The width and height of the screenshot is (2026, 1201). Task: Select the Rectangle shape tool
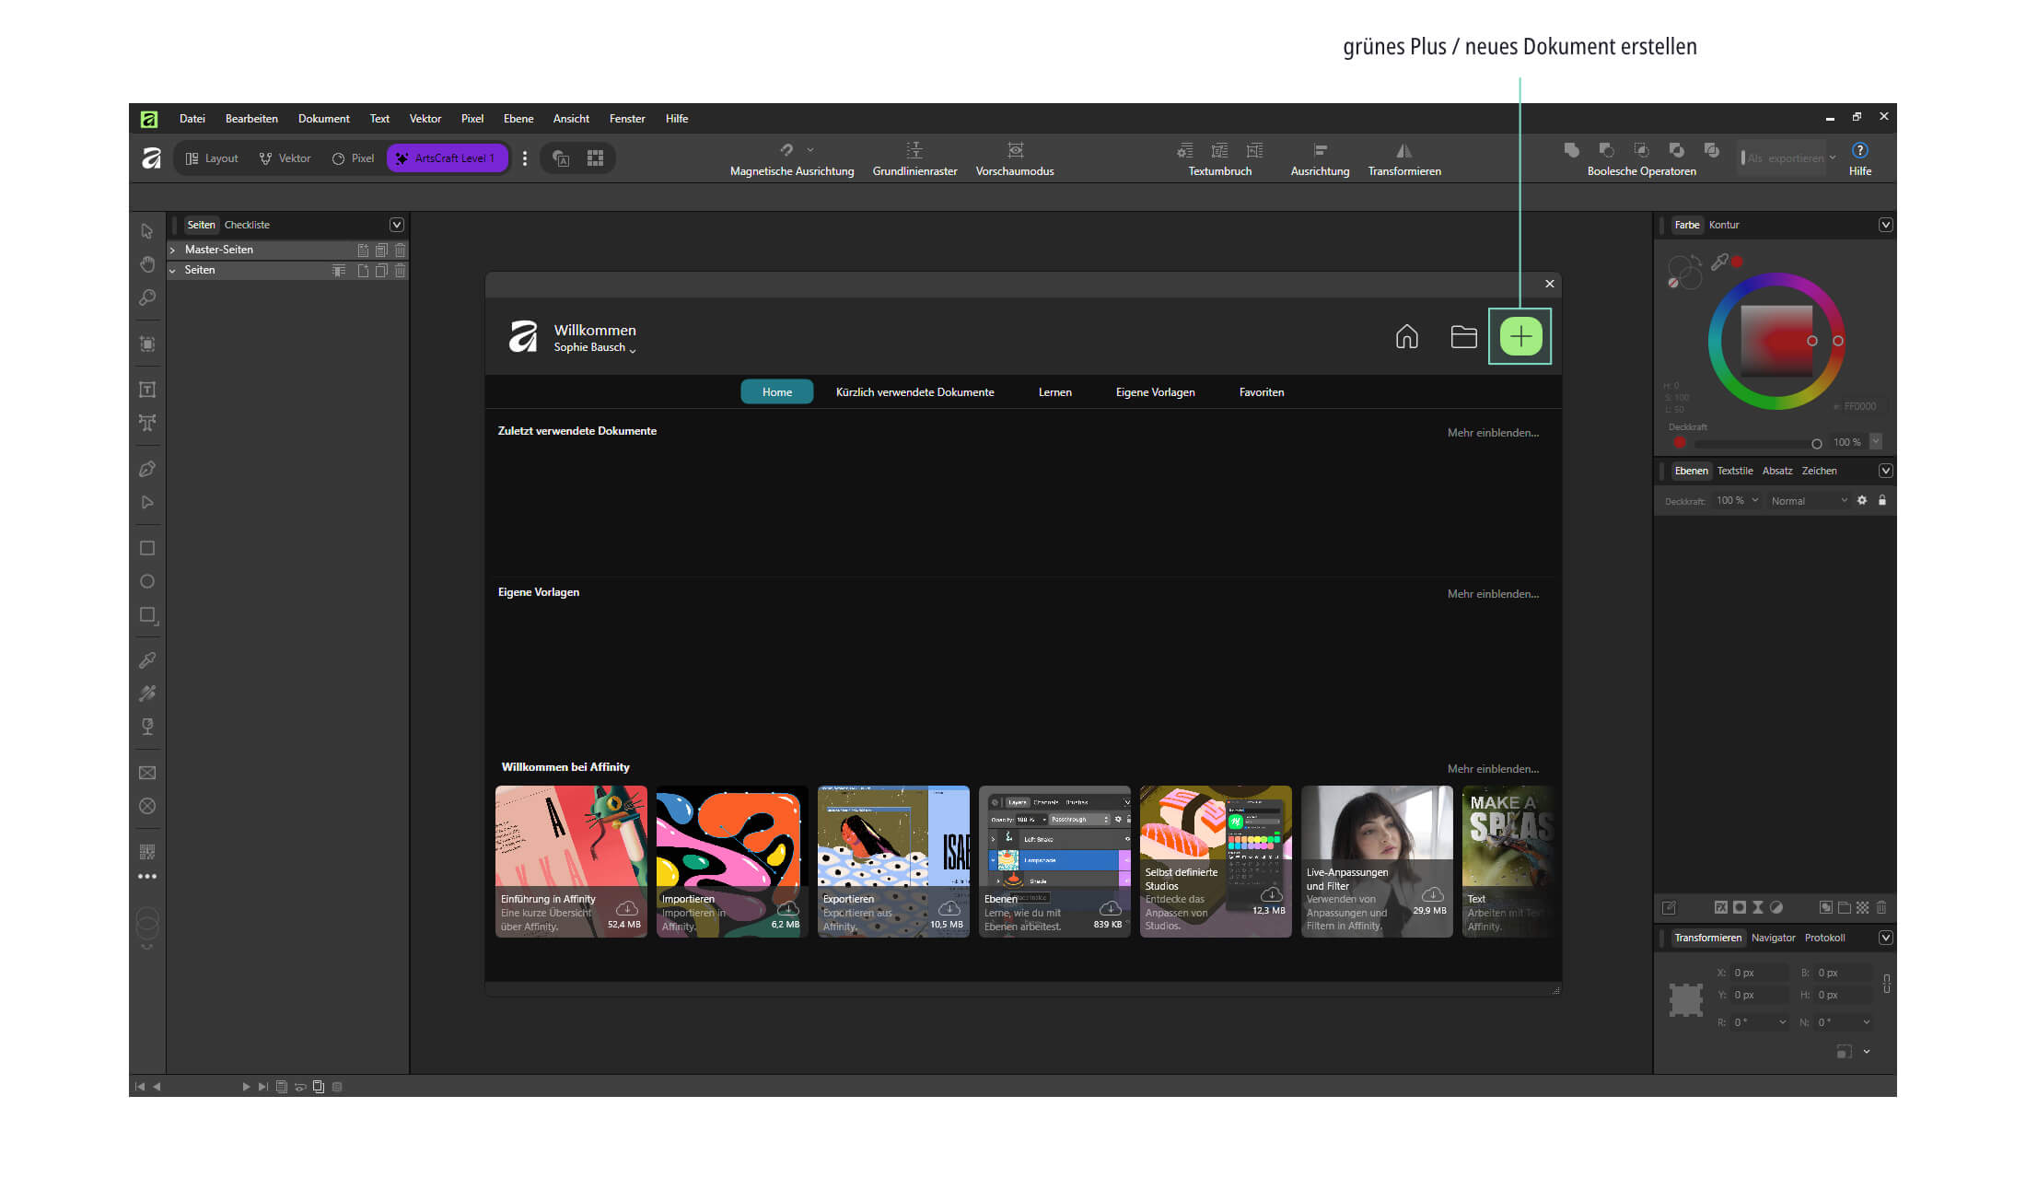(147, 548)
